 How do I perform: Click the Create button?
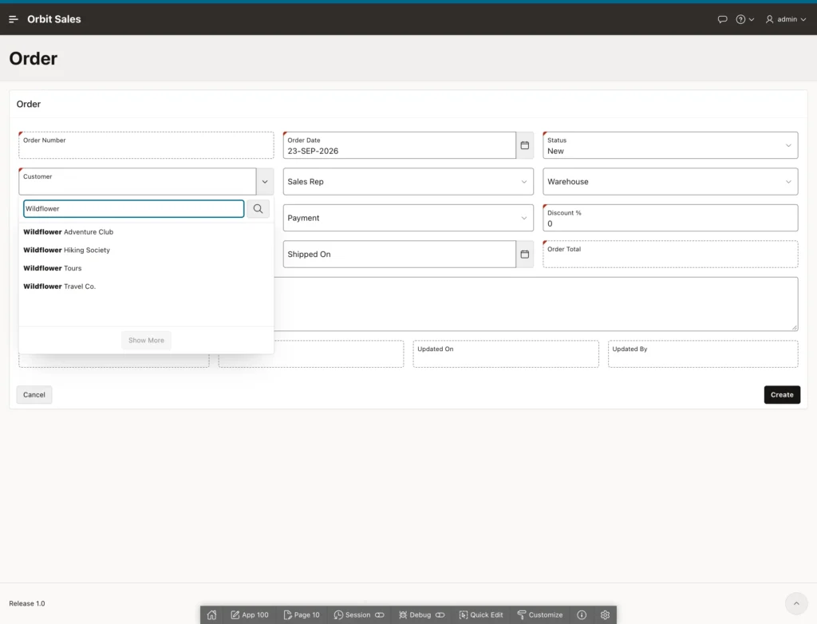coord(782,395)
